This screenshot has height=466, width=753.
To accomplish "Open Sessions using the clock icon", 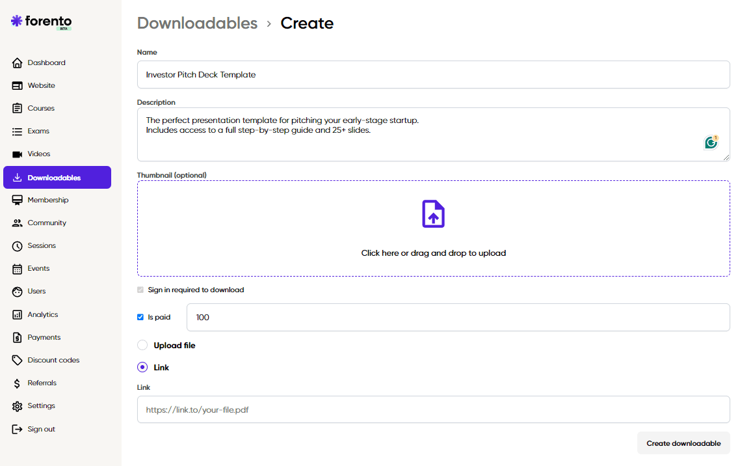I will (x=18, y=246).
